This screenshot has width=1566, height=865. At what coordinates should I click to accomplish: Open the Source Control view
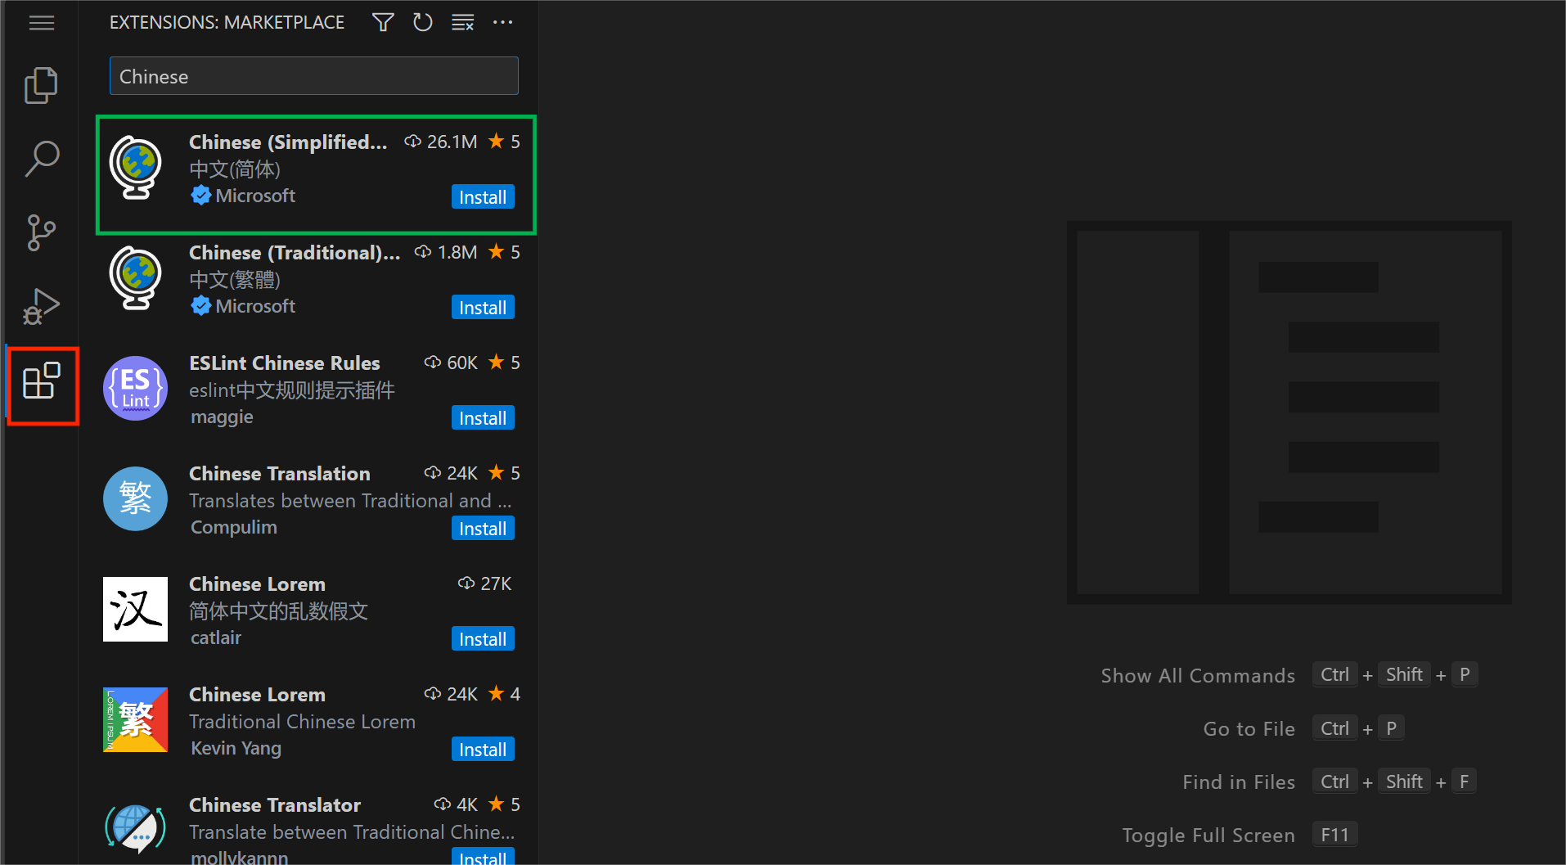pos(42,232)
